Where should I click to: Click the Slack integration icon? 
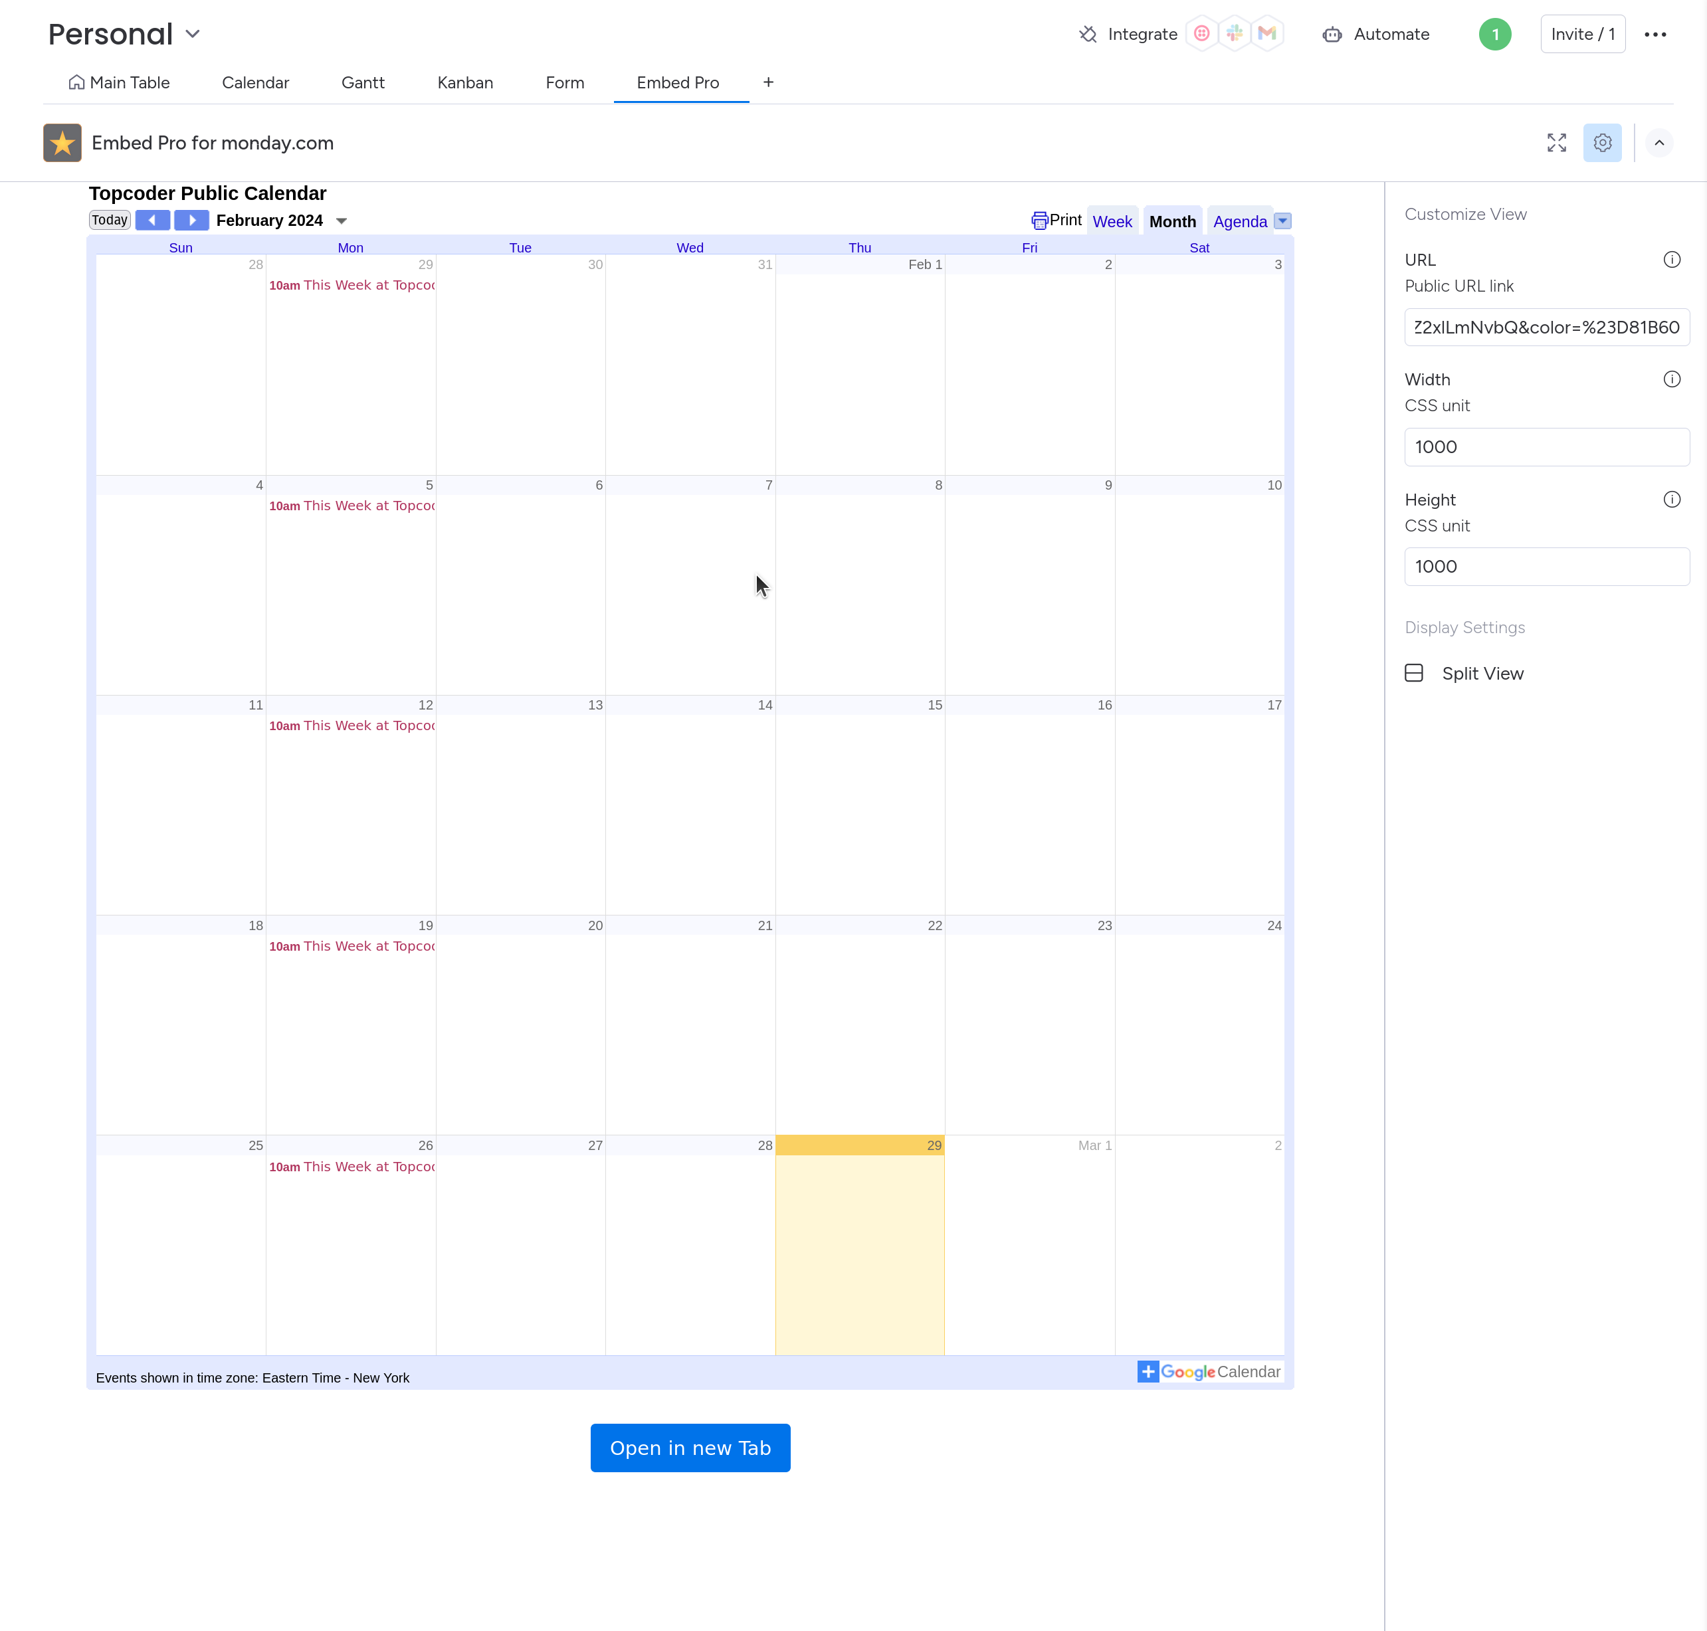click(1234, 33)
